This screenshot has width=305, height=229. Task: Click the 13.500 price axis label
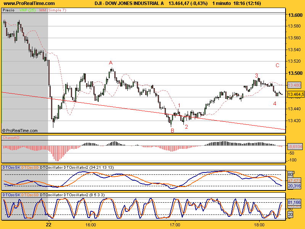[x=295, y=73]
